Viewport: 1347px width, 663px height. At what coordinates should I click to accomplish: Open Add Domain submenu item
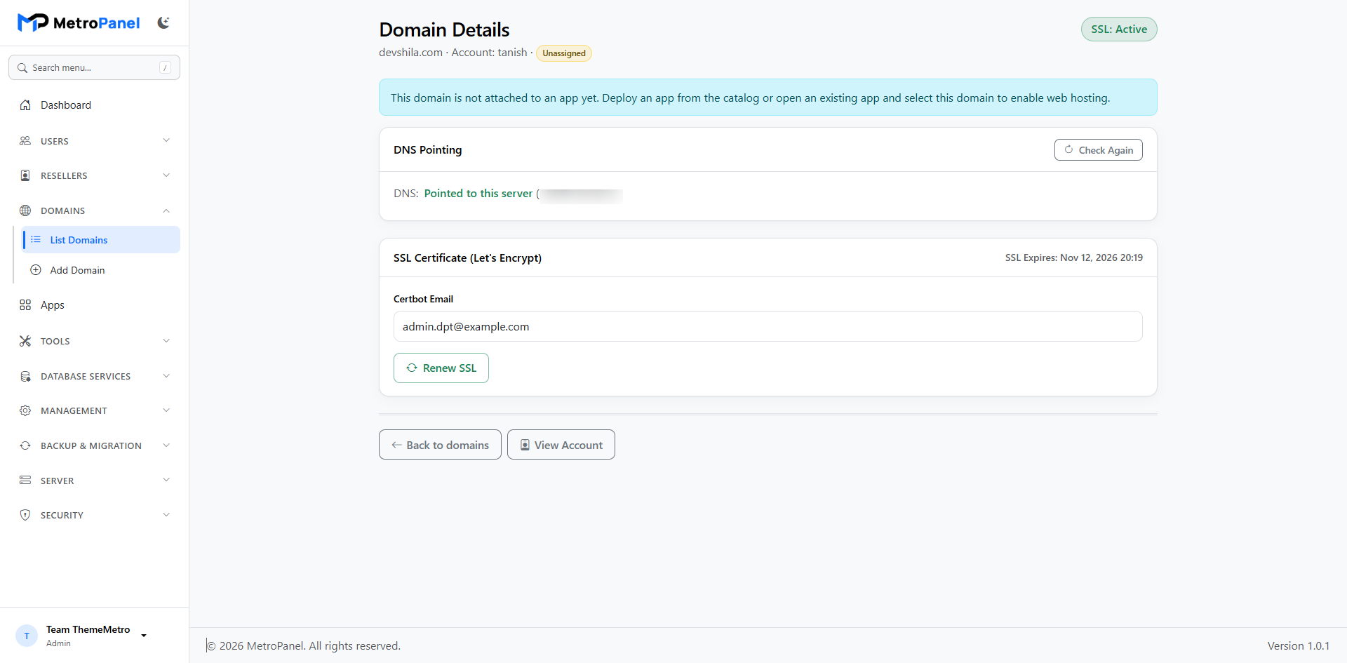click(x=101, y=270)
